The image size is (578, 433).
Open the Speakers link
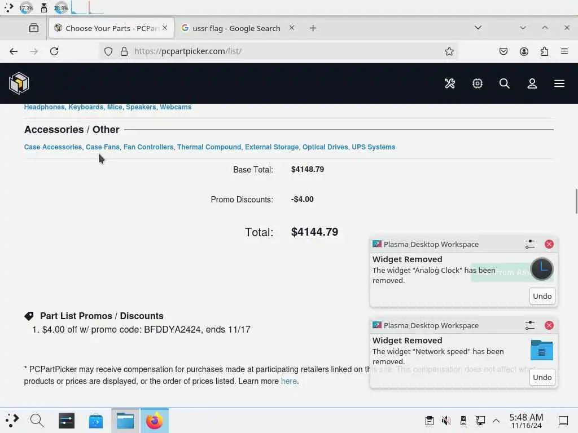(x=141, y=107)
